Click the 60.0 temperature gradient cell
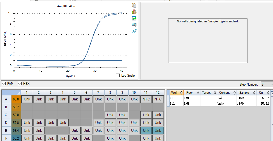The width and height of the screenshot is (273, 141). 16,99
